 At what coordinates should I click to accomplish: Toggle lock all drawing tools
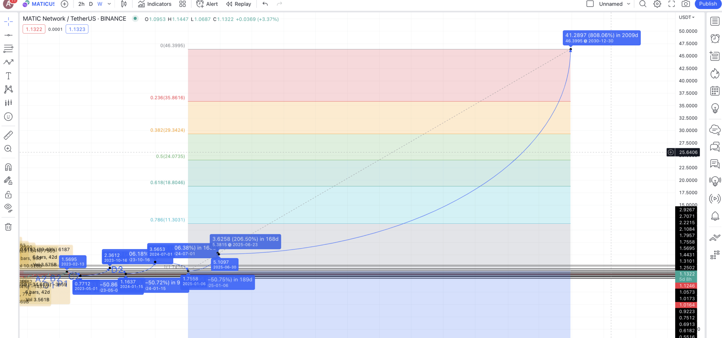pos(8,195)
